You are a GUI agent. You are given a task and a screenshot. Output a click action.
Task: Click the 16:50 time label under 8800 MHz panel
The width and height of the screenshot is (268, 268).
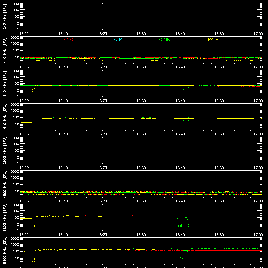tap(219, 235)
